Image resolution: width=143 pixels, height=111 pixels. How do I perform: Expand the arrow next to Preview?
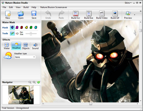click(x=135, y=15)
